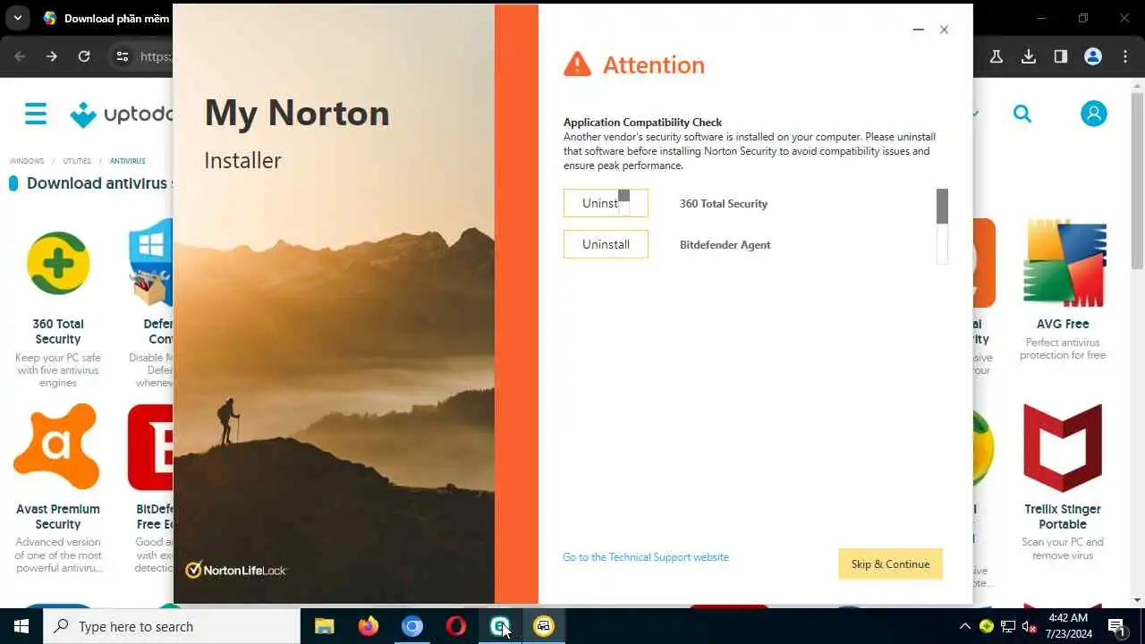Open the taskbar clock showing 4:42 AM
This screenshot has height=644, width=1145.
tap(1068, 626)
